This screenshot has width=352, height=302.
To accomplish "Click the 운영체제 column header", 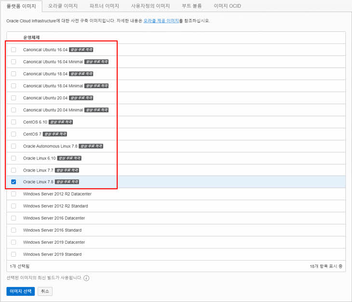I will pos(31,38).
